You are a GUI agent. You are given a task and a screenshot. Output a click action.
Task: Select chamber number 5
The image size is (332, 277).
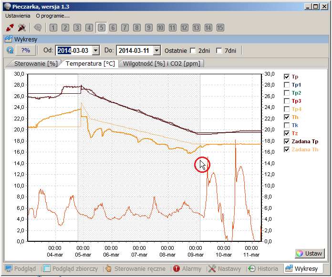click(x=101, y=28)
